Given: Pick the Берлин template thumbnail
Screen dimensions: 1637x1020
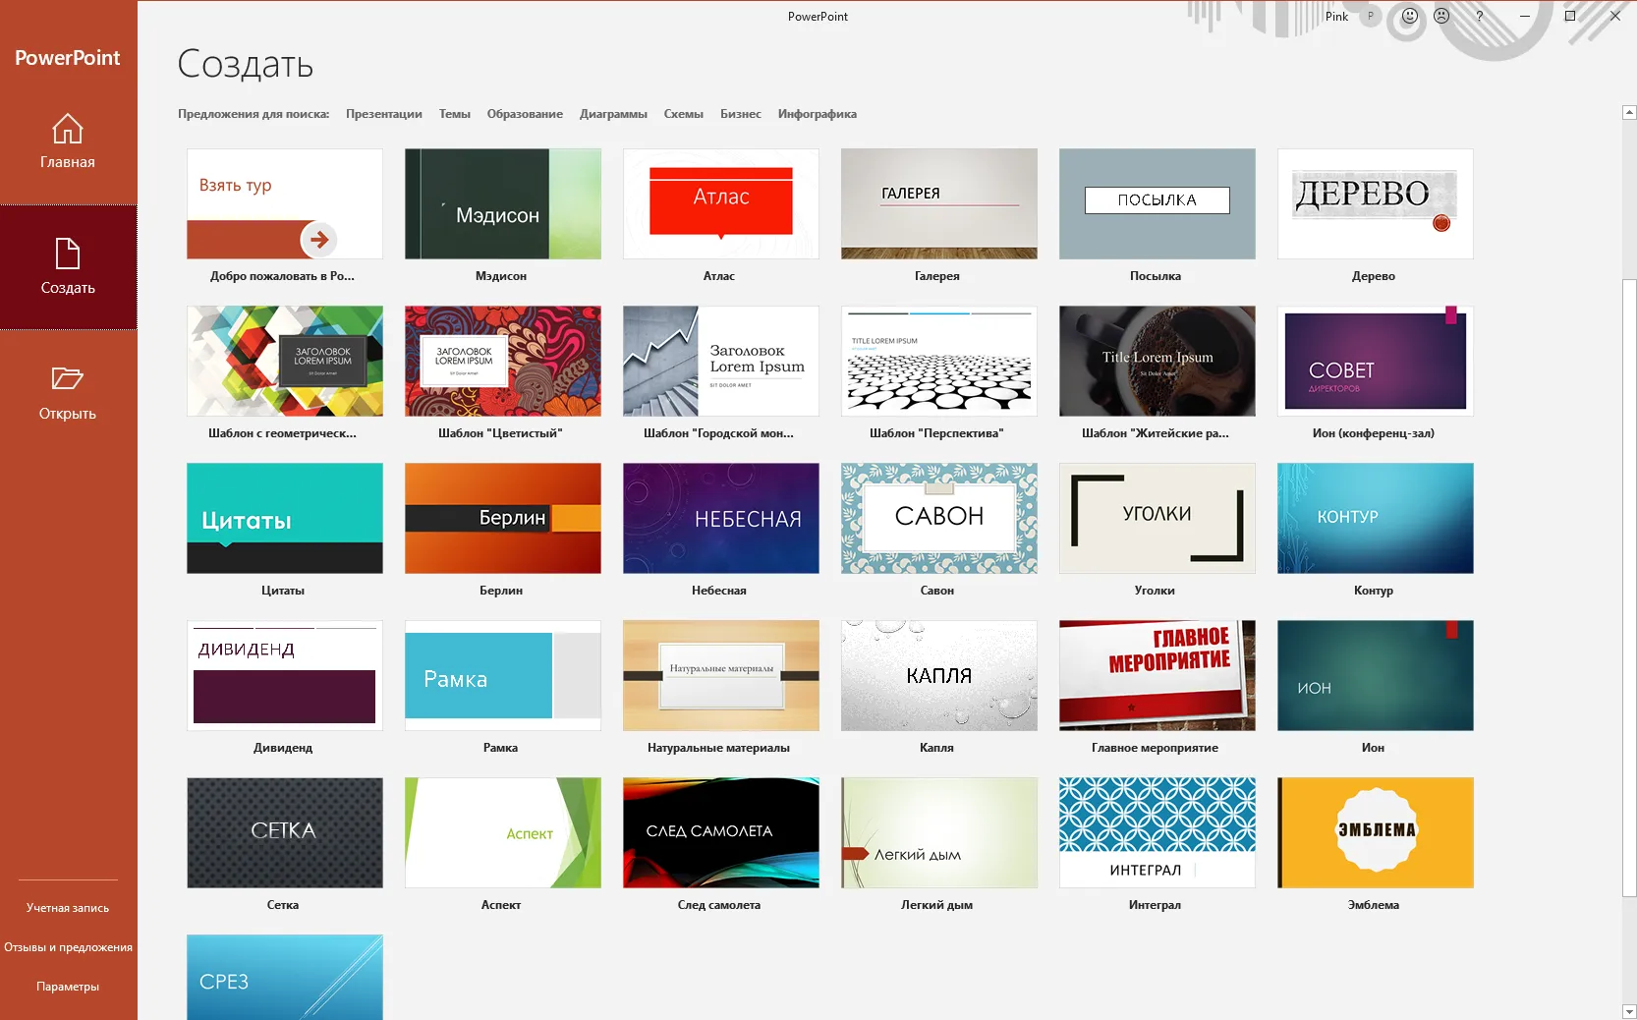Looking at the screenshot, I should [503, 519].
